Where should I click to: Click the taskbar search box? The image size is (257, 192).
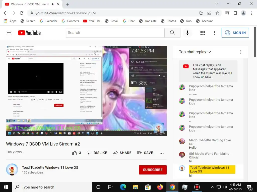[52, 187]
